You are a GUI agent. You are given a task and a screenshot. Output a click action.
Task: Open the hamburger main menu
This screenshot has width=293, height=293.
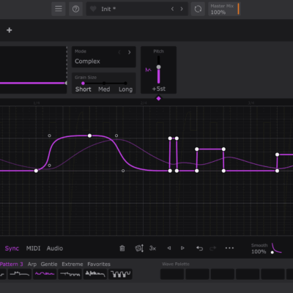coord(59,9)
